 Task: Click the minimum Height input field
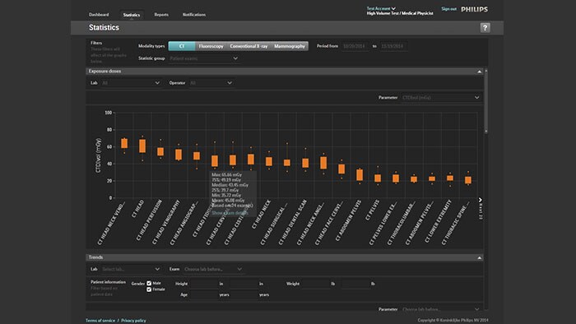click(204, 284)
